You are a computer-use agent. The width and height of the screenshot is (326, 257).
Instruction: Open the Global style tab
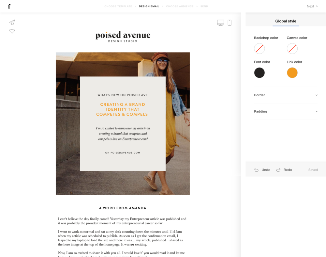[286, 21]
